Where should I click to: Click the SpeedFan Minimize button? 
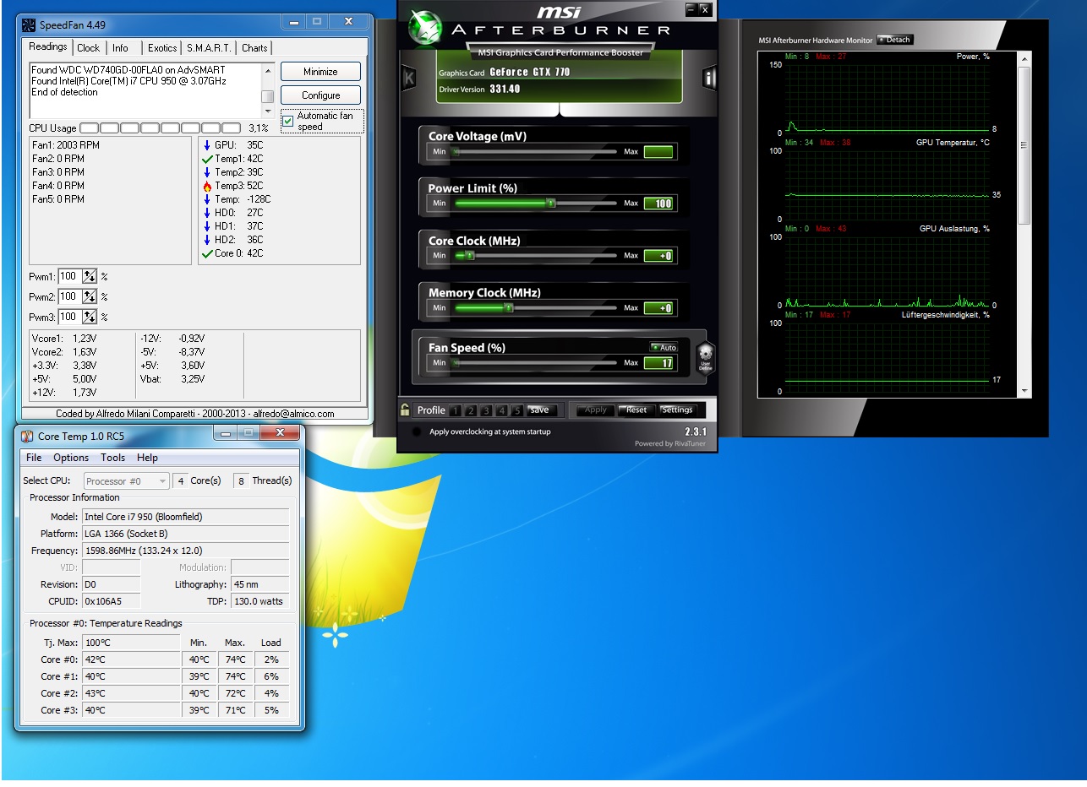click(x=320, y=72)
